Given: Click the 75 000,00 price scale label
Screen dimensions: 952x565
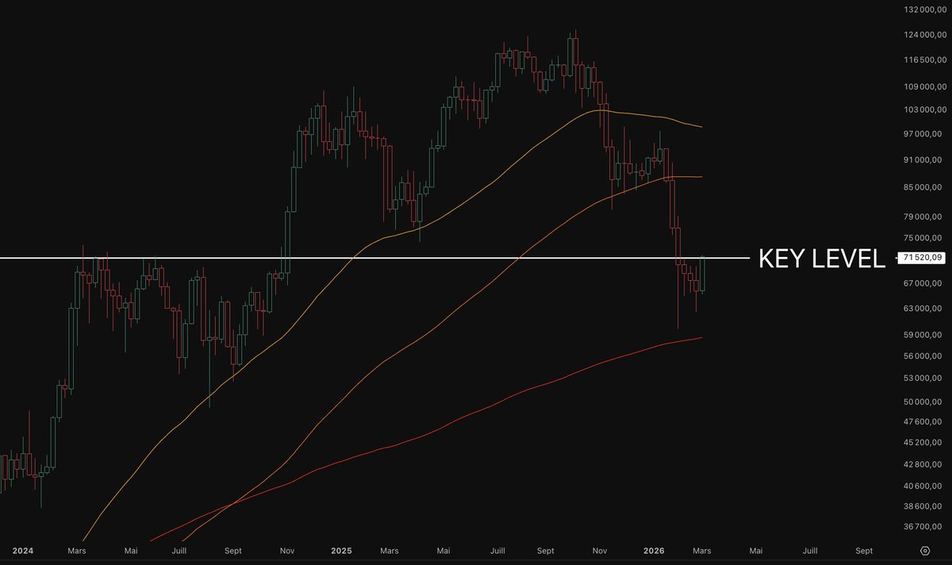Looking at the screenshot, I should pyautogui.click(x=925, y=238).
